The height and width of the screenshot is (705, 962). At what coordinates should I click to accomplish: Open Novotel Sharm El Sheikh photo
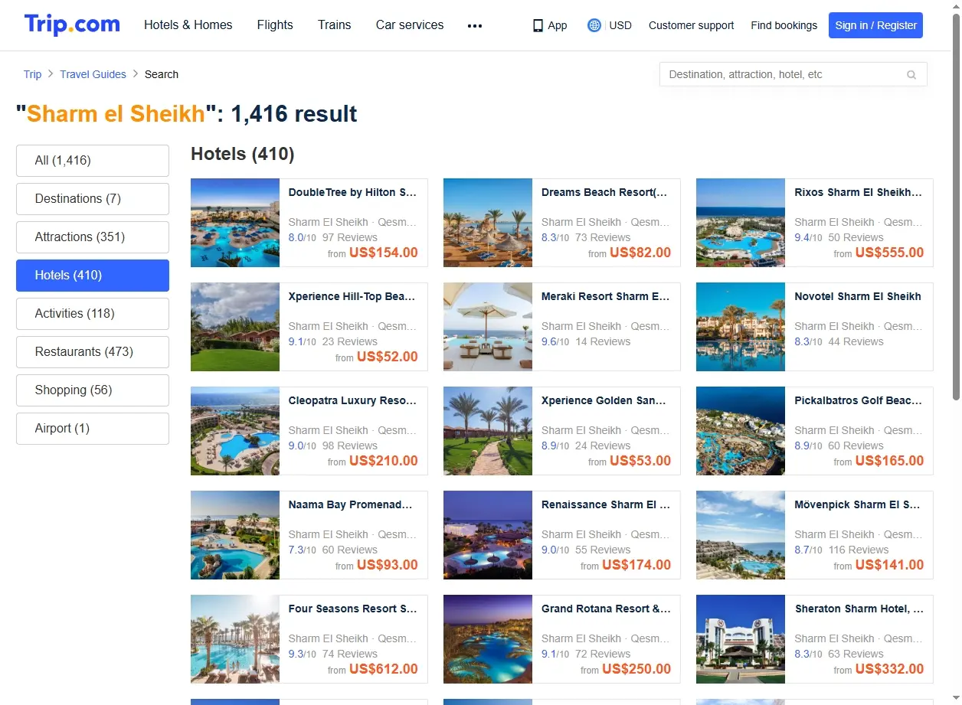741,327
